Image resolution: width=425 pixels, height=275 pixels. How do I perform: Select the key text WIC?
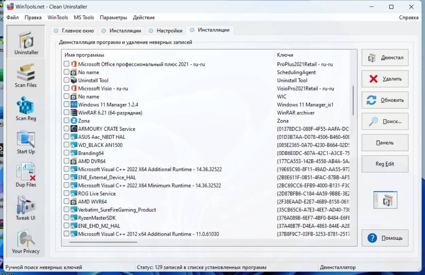[282, 97]
